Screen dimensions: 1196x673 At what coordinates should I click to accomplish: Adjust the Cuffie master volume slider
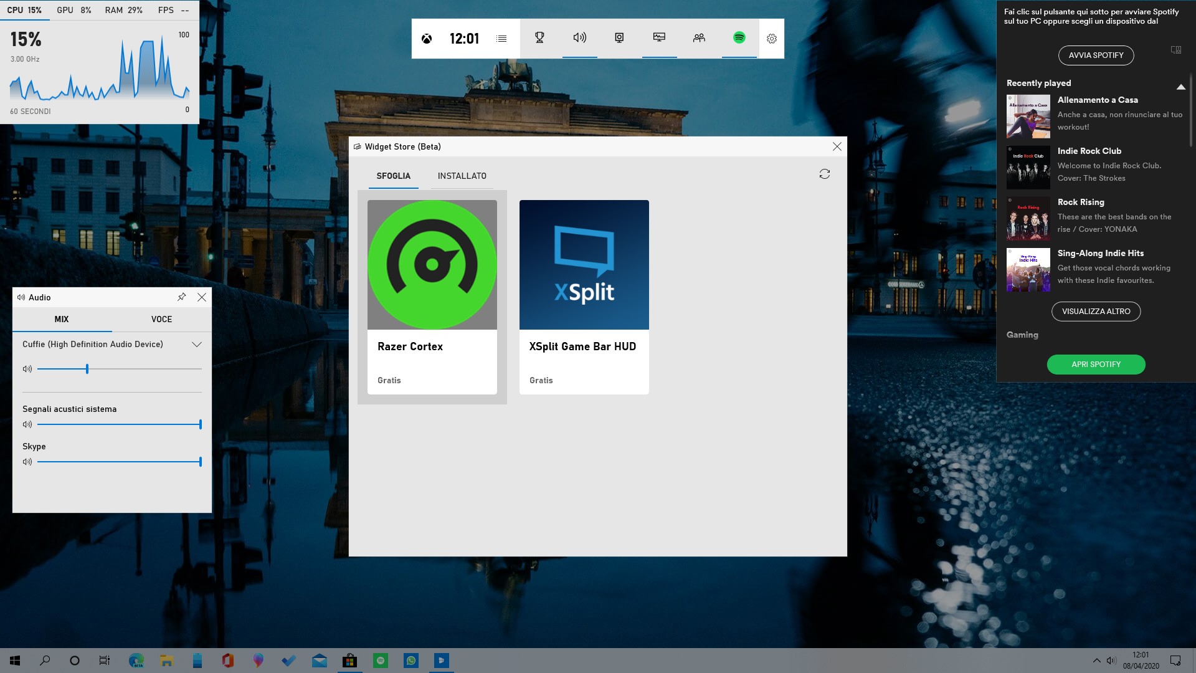(x=120, y=369)
